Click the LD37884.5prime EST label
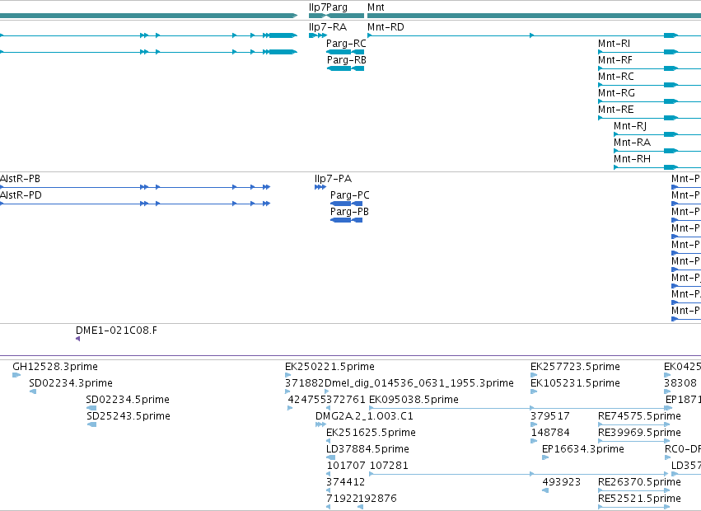Viewport: 701px width, 511px height. coord(367,450)
